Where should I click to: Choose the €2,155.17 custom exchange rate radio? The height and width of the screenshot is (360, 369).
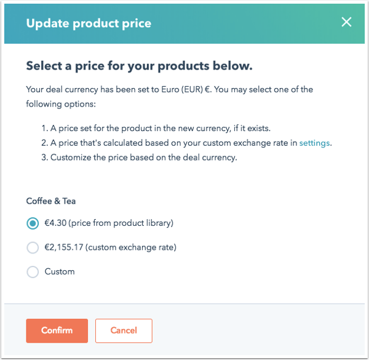(x=33, y=247)
